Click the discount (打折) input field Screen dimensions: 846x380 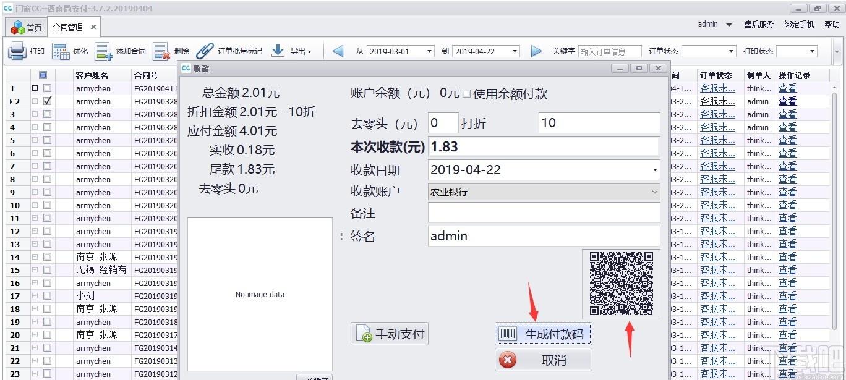(599, 123)
